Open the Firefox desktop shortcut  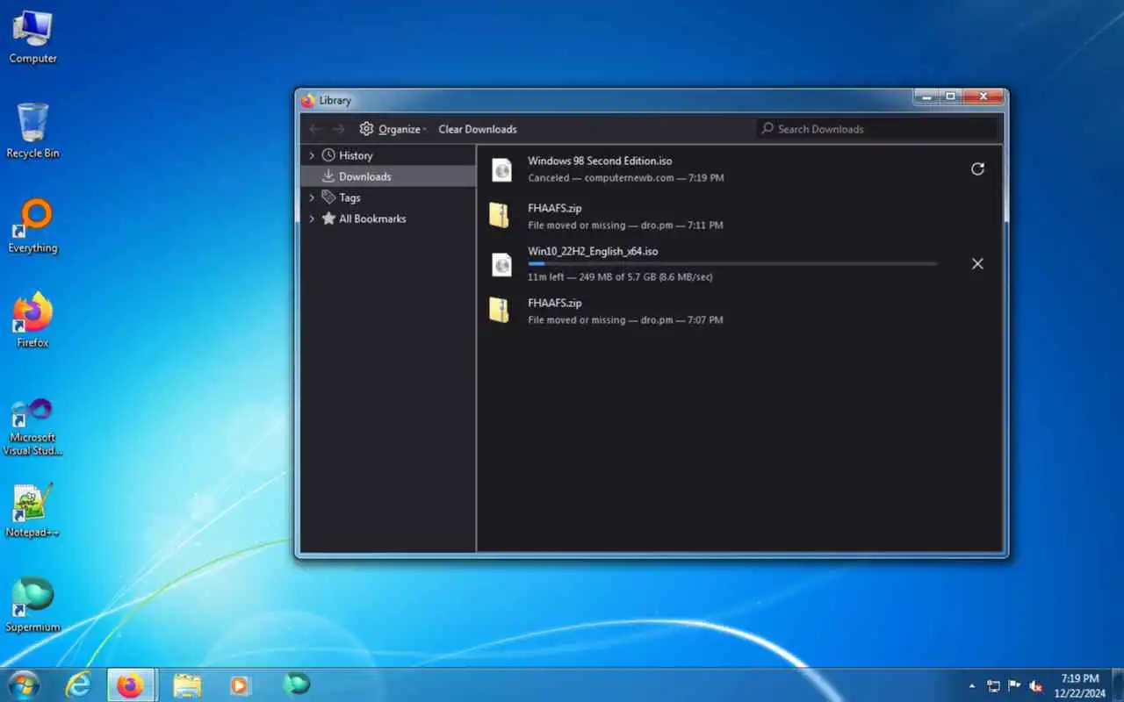(33, 320)
